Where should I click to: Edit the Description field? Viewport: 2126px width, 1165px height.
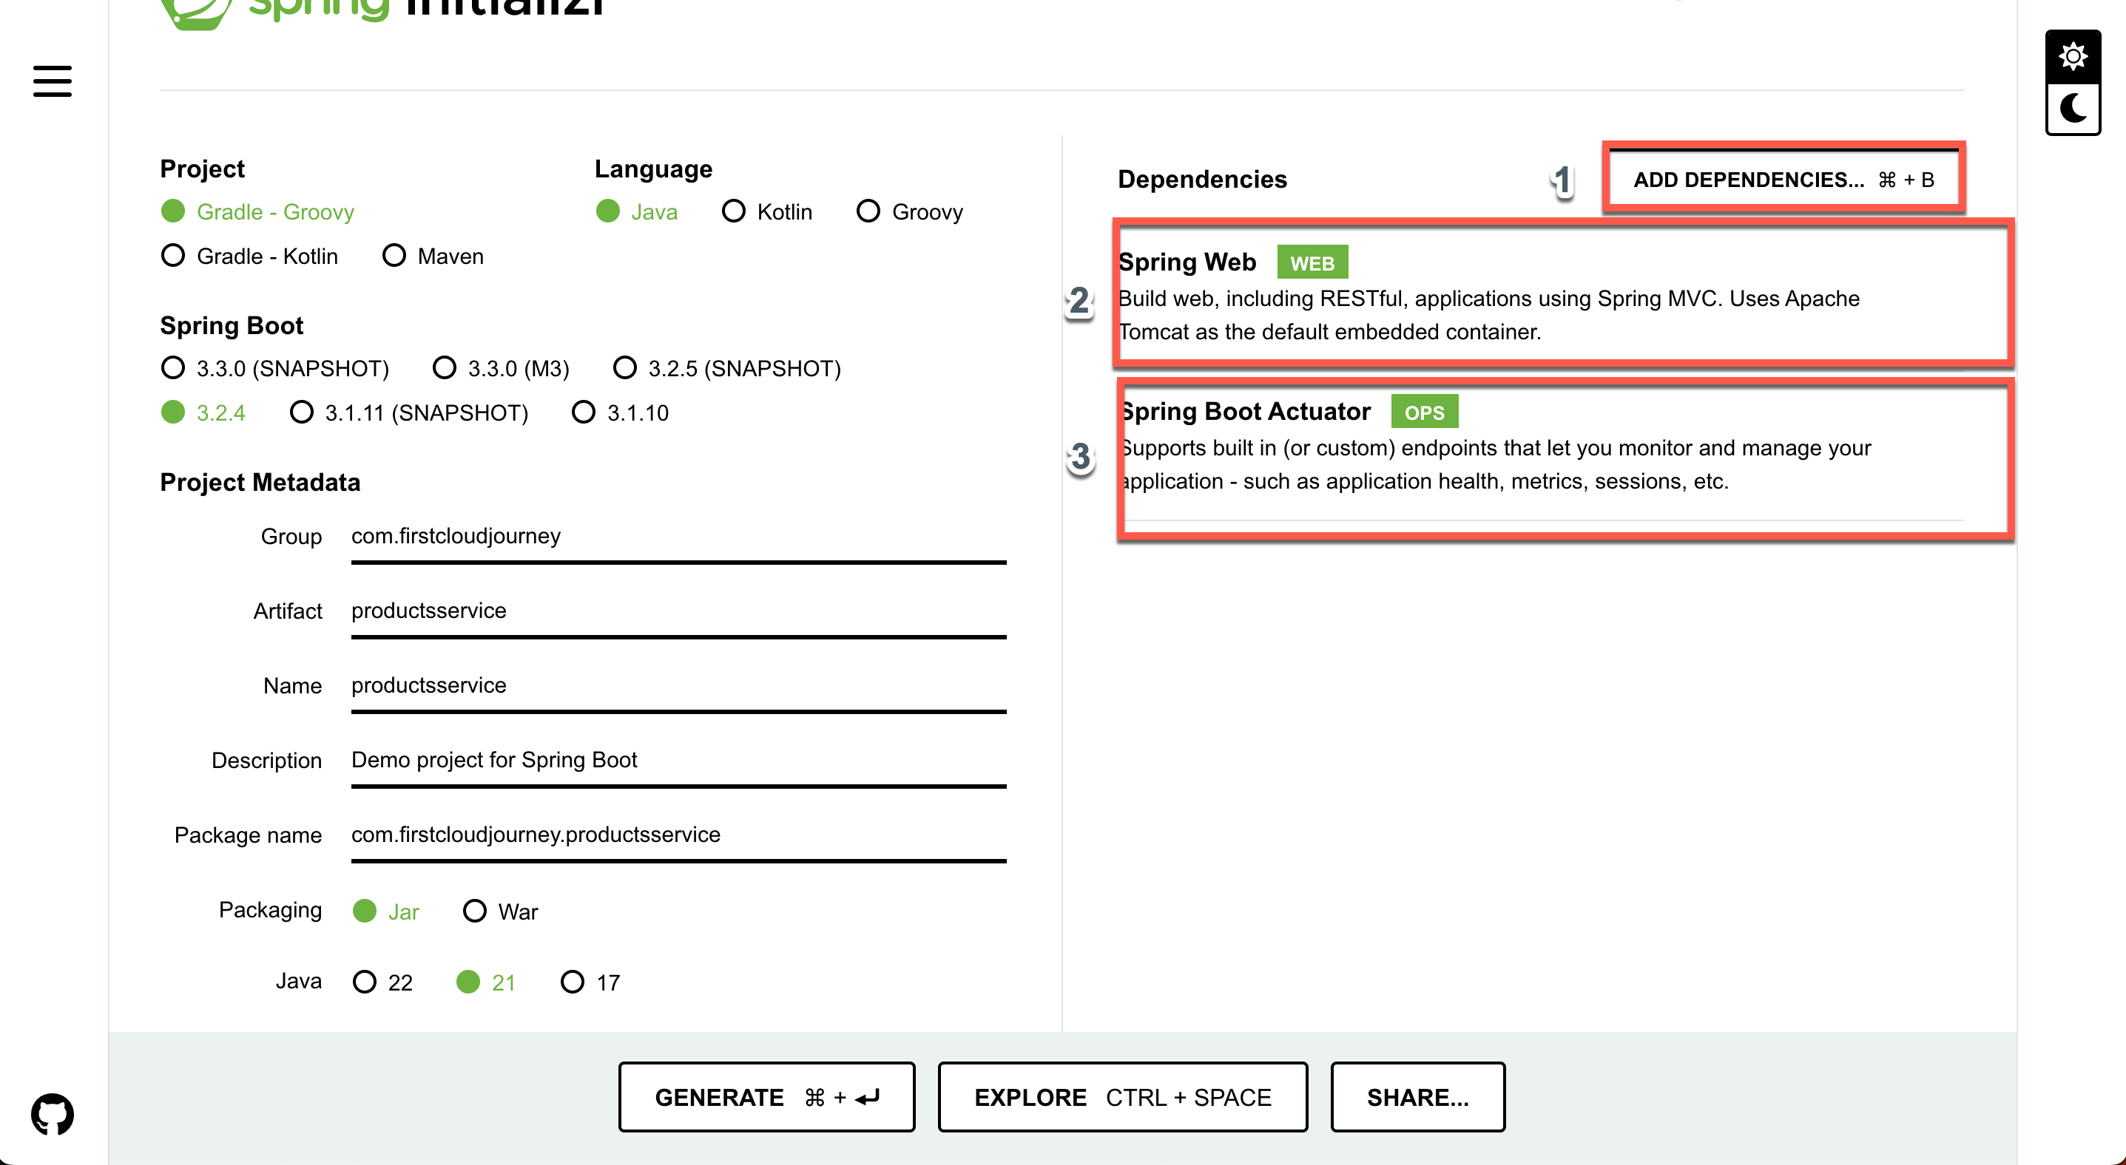678,761
